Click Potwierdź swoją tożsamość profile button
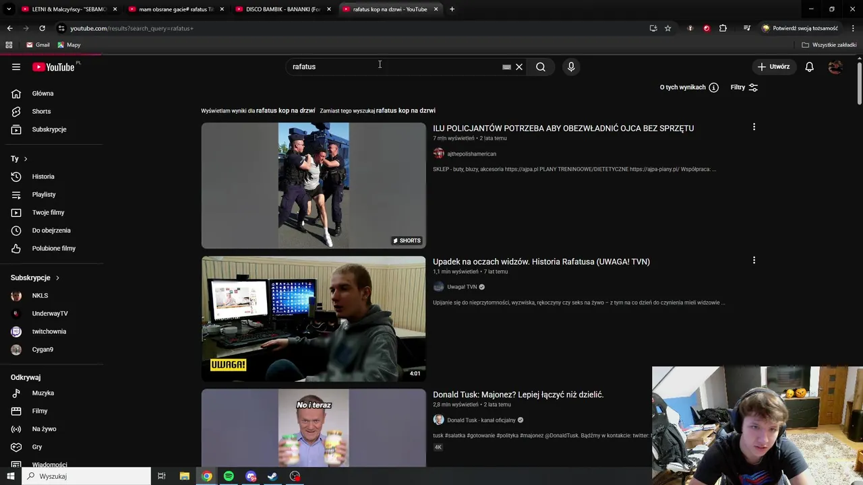The height and width of the screenshot is (485, 863). click(800, 28)
